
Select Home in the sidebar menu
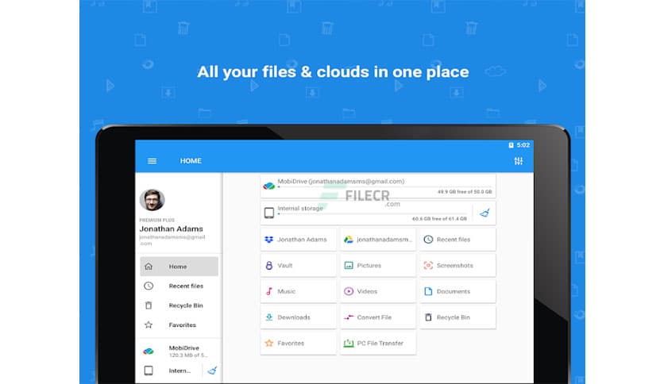pyautogui.click(x=180, y=267)
